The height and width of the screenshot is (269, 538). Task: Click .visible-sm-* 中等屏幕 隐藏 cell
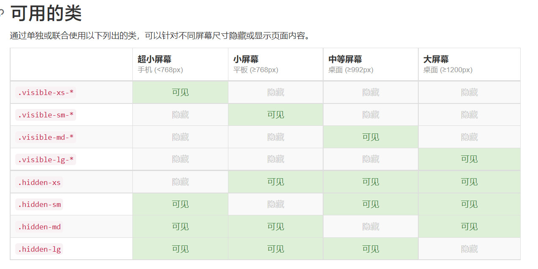[371, 115]
